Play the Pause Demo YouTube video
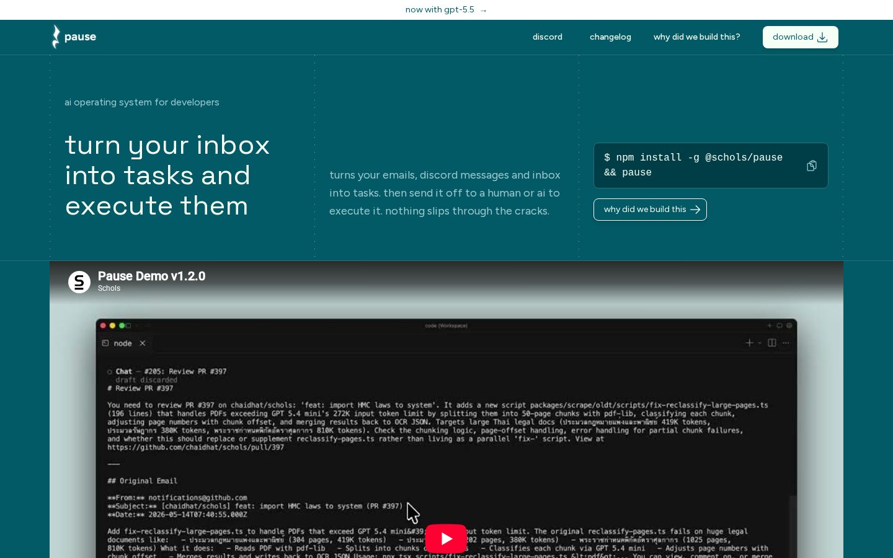 (446, 539)
